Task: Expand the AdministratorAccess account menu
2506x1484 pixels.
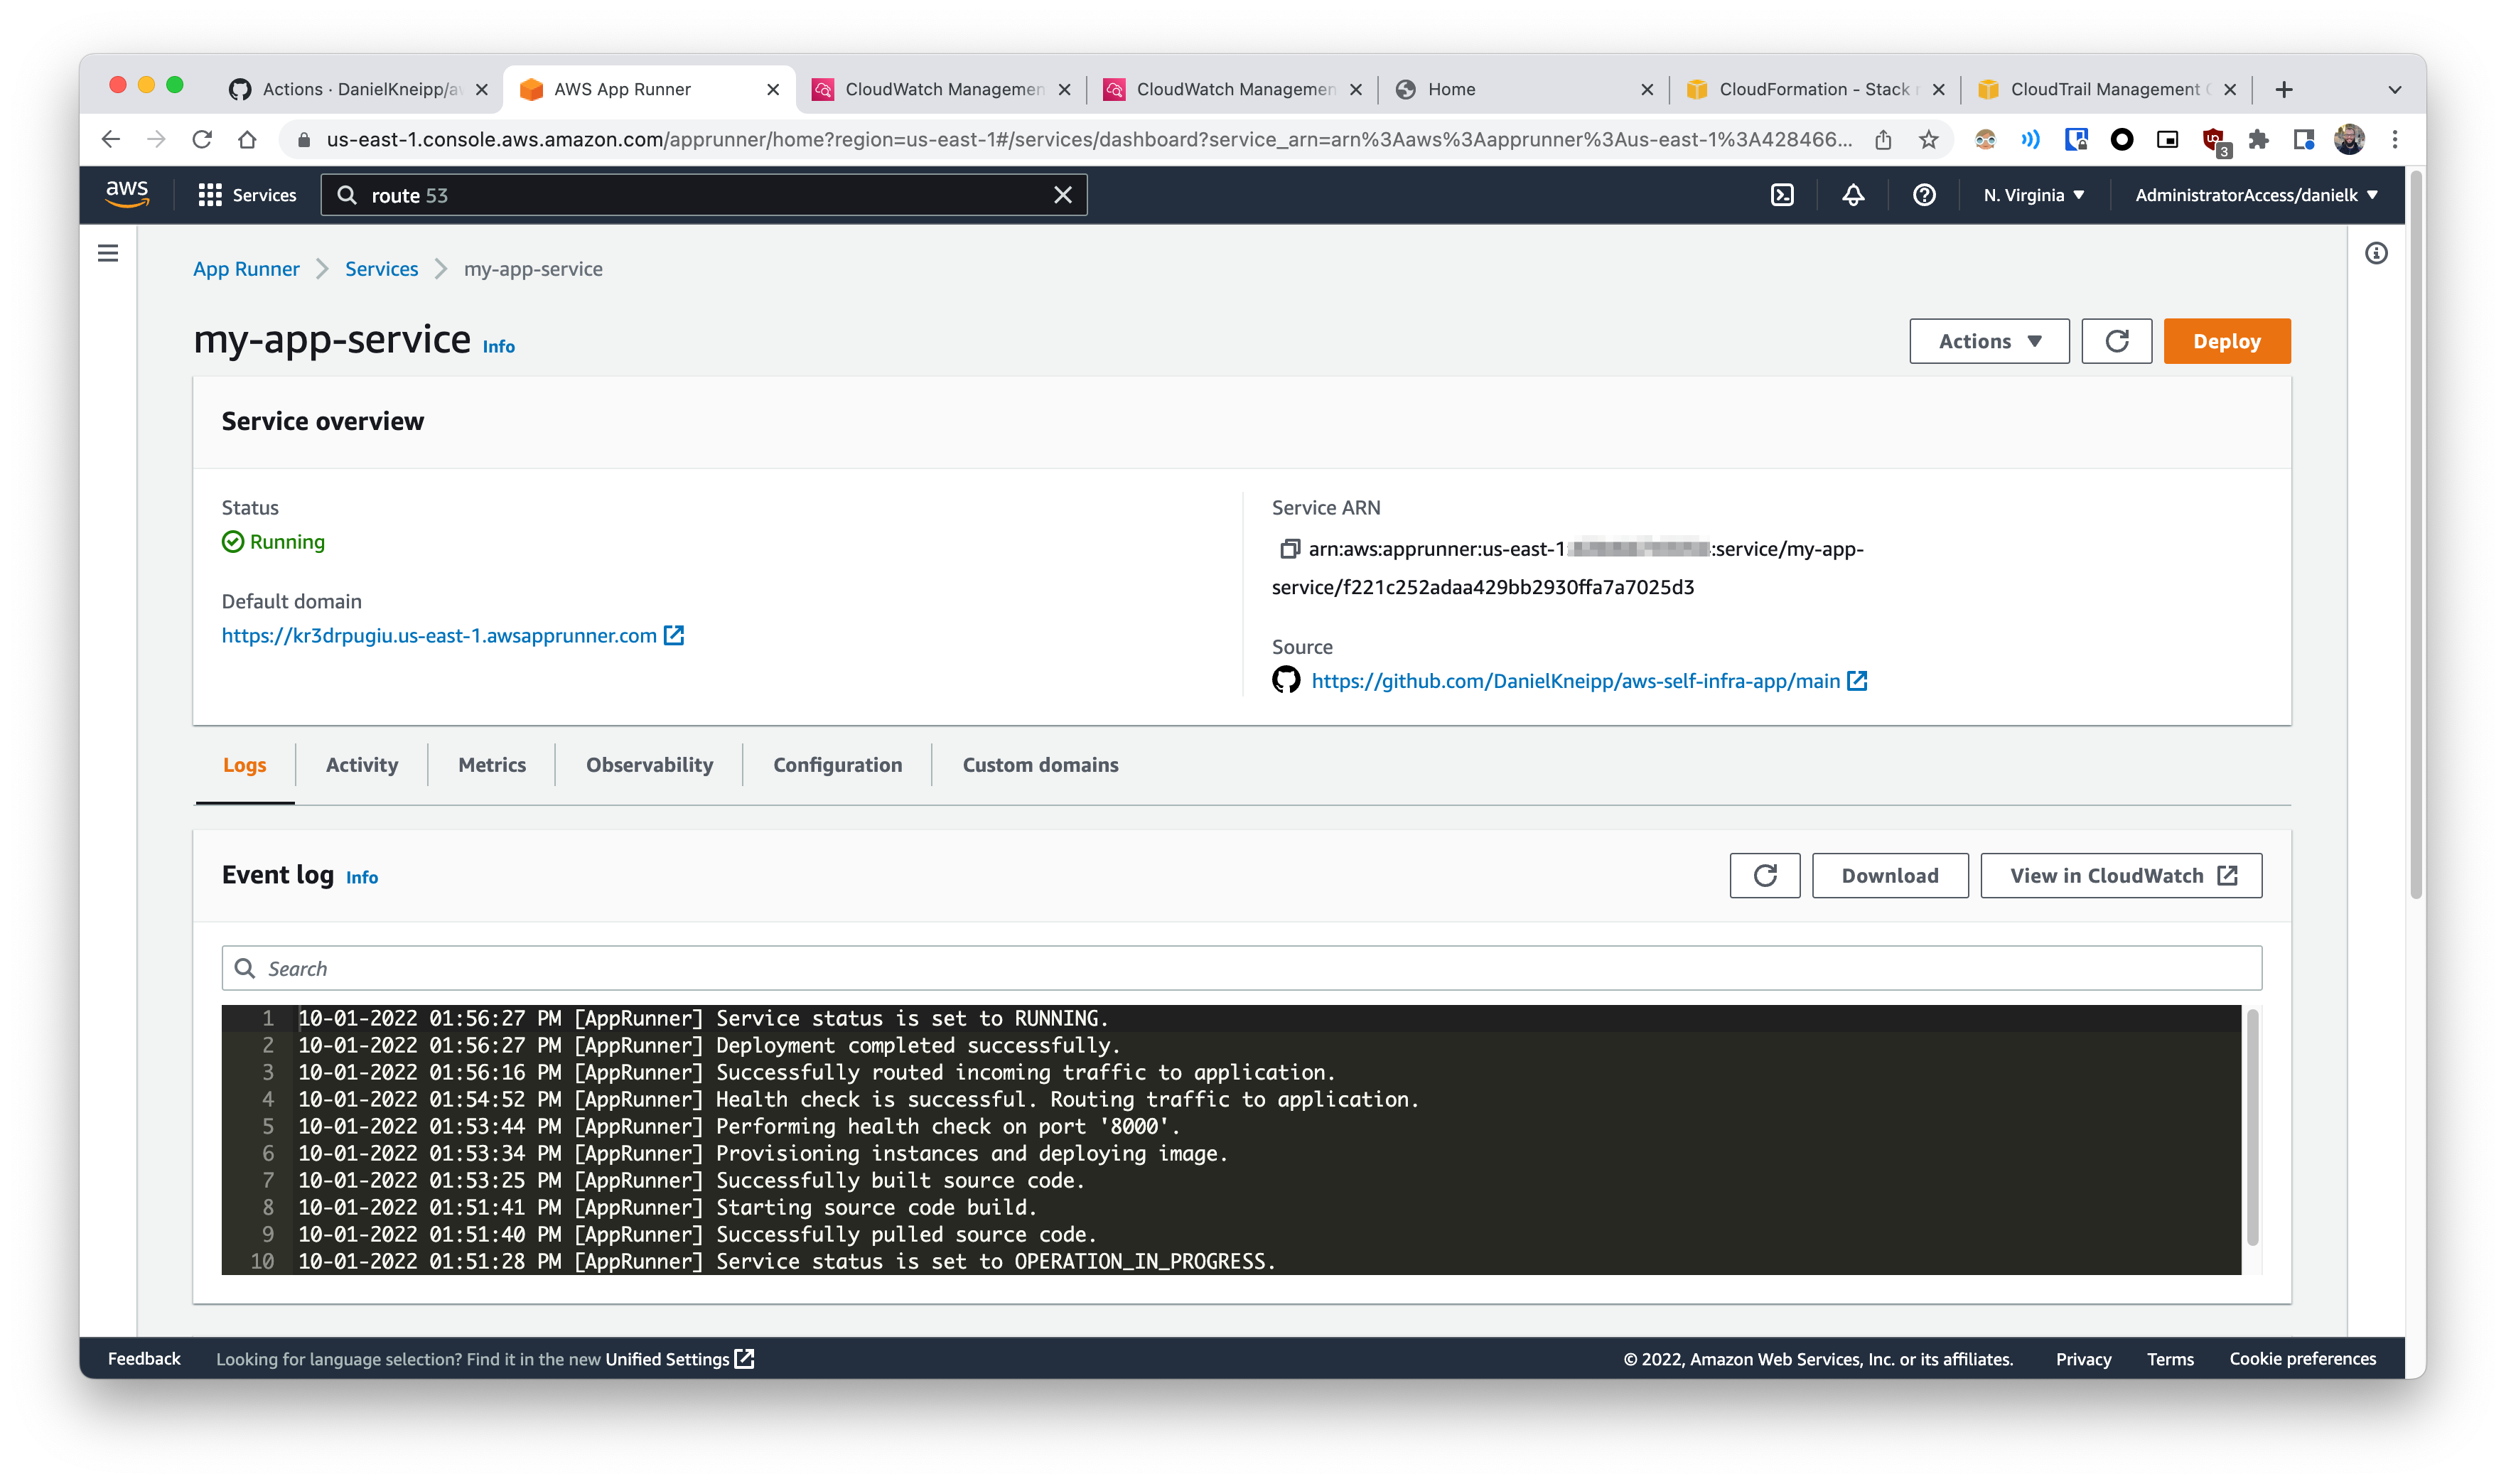Action: (x=2255, y=195)
